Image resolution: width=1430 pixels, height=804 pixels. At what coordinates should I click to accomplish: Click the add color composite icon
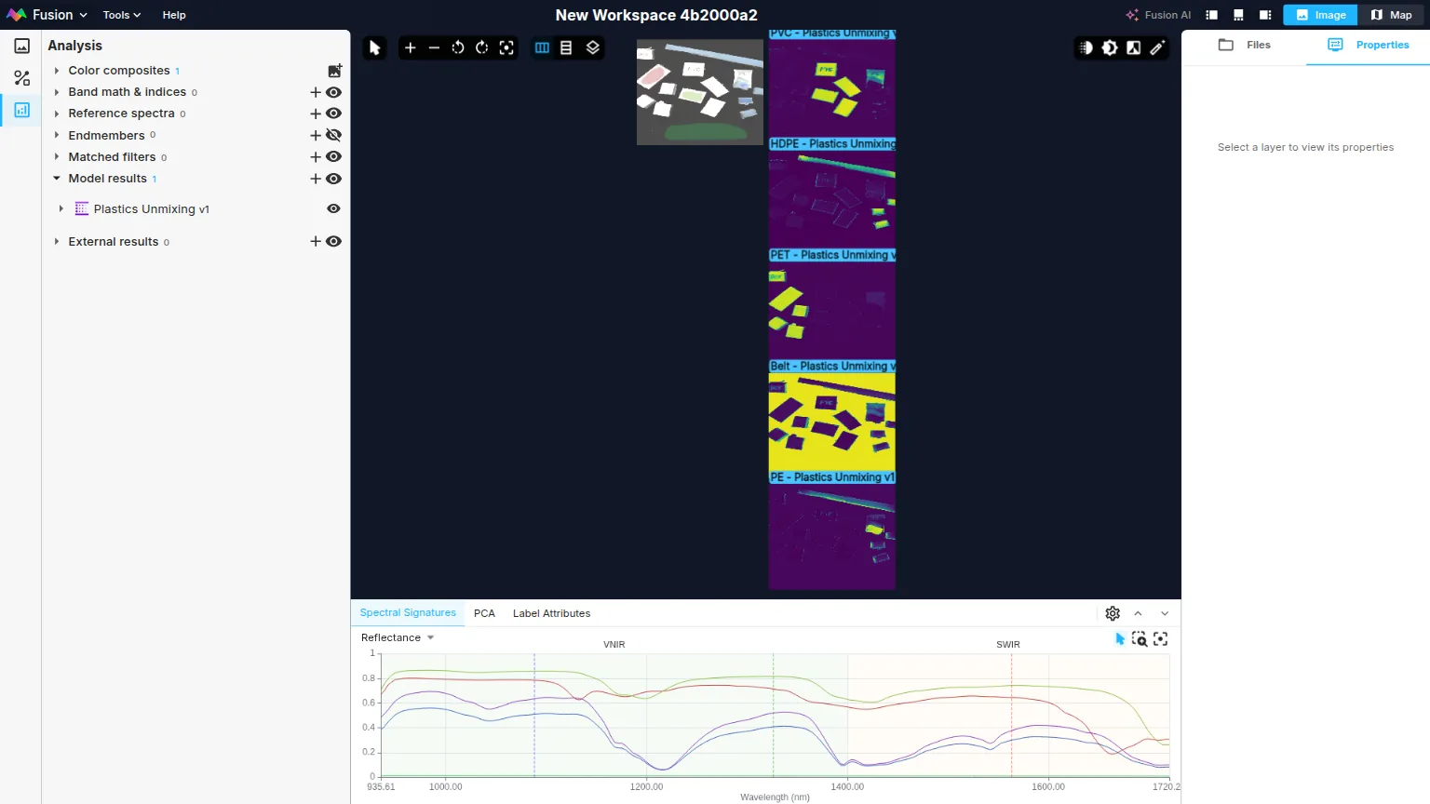[x=334, y=71]
